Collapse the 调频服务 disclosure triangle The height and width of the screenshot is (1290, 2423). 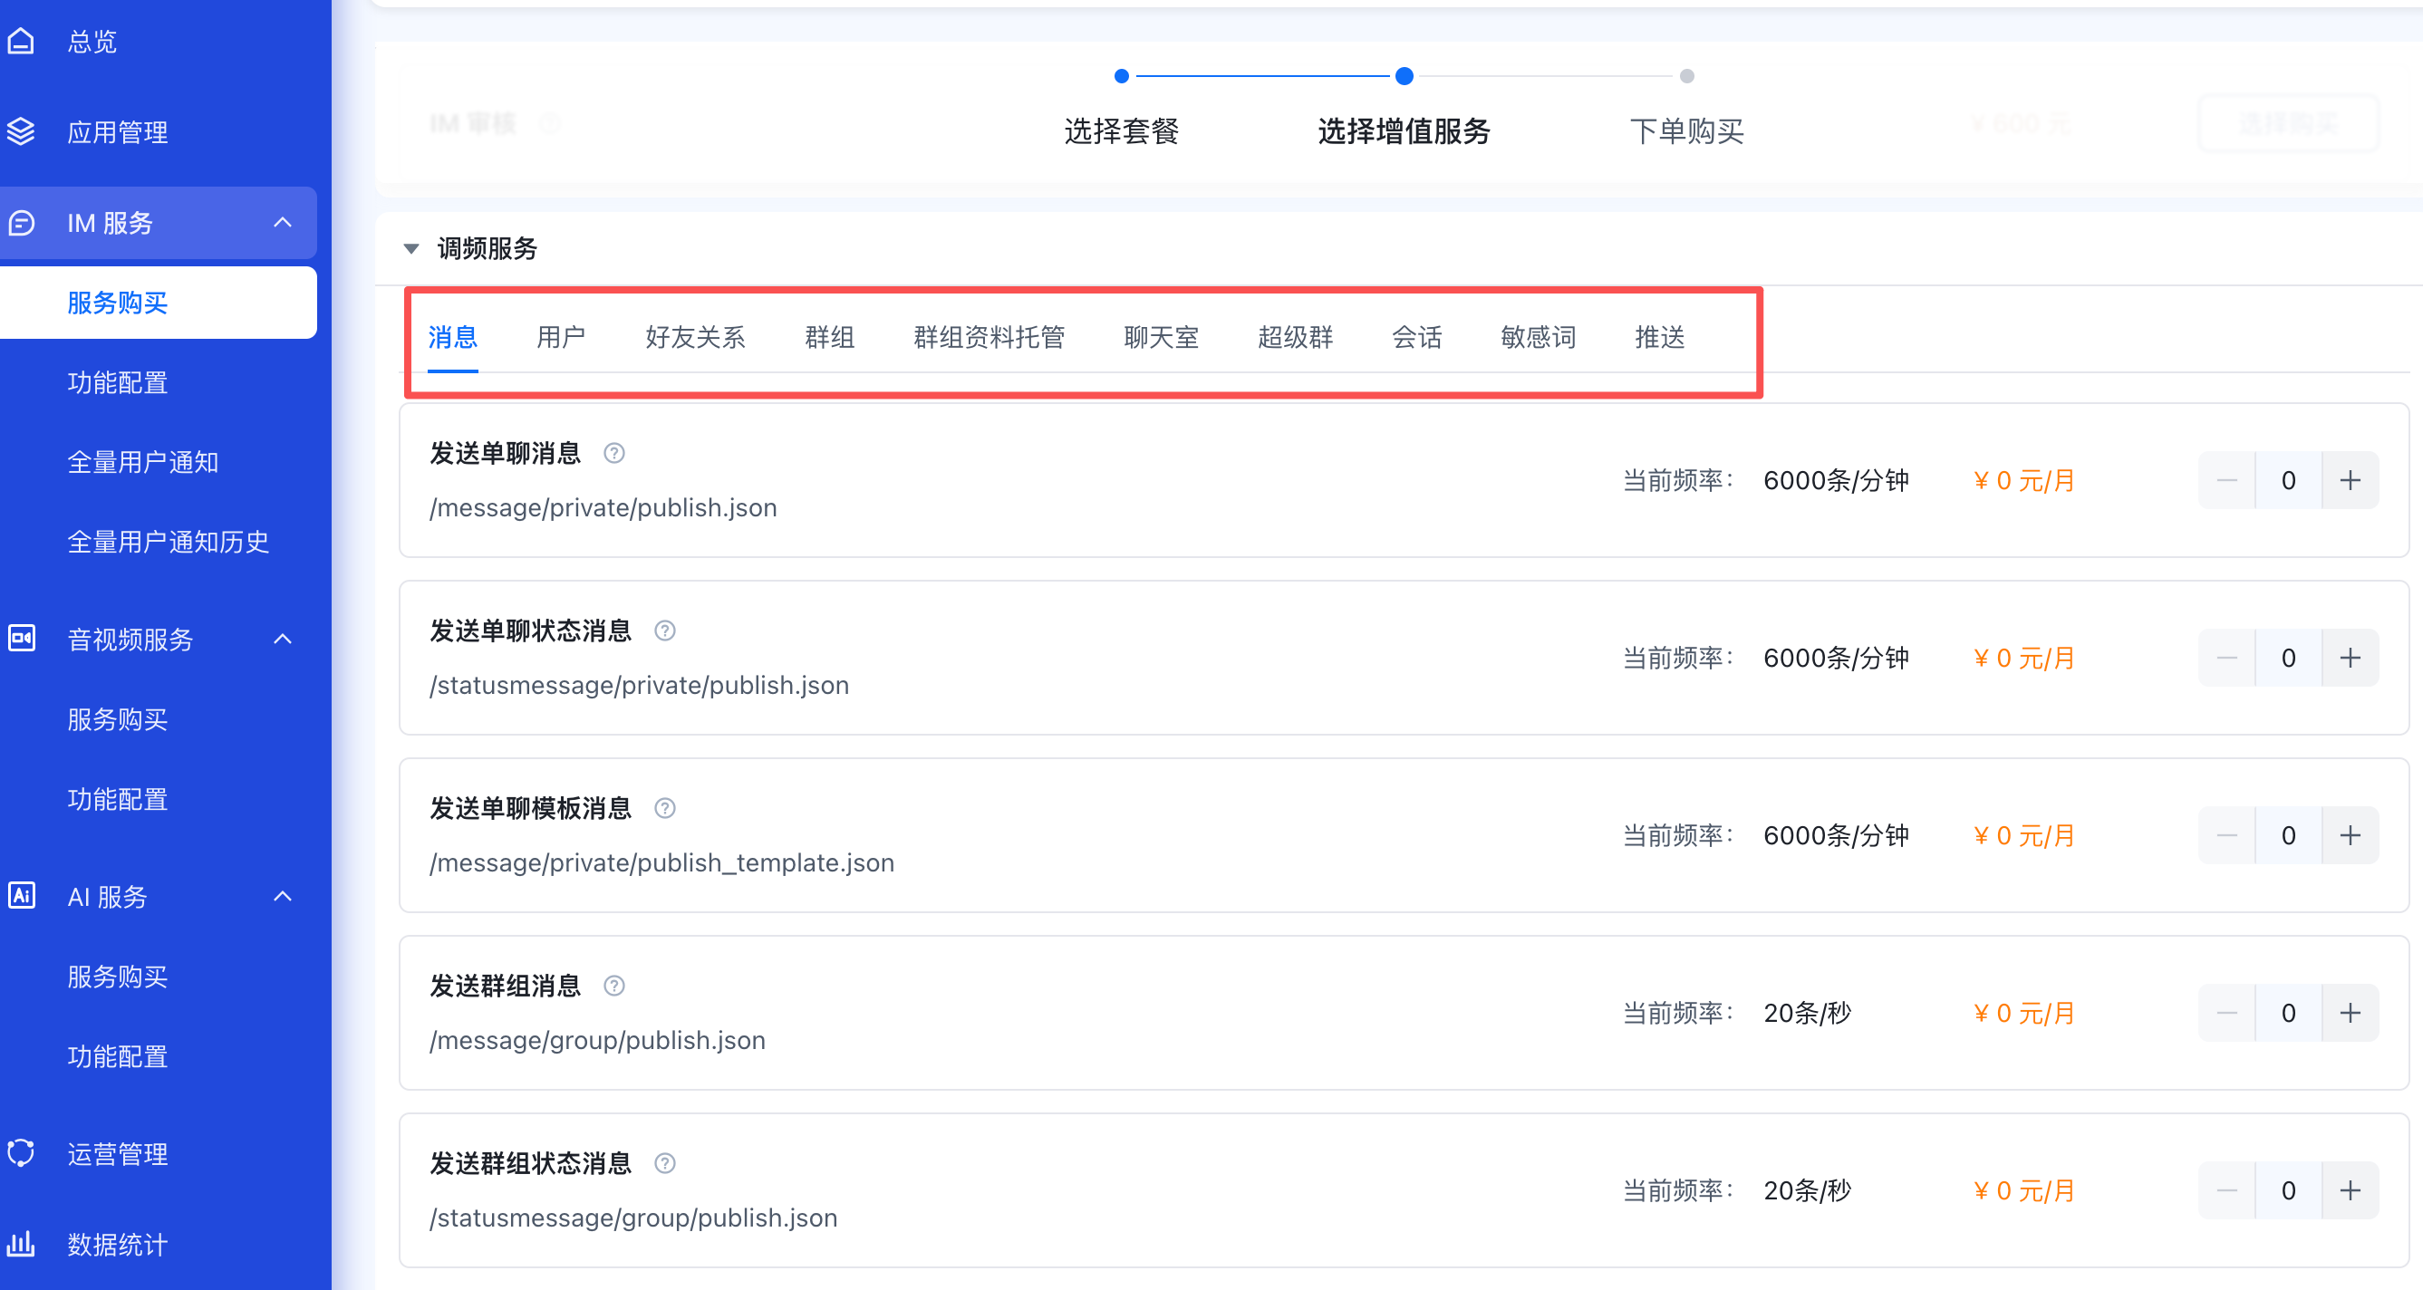point(411,249)
